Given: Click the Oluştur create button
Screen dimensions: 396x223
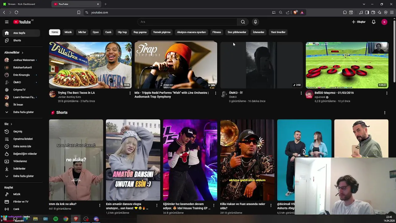Looking at the screenshot, I should [x=359, y=22].
